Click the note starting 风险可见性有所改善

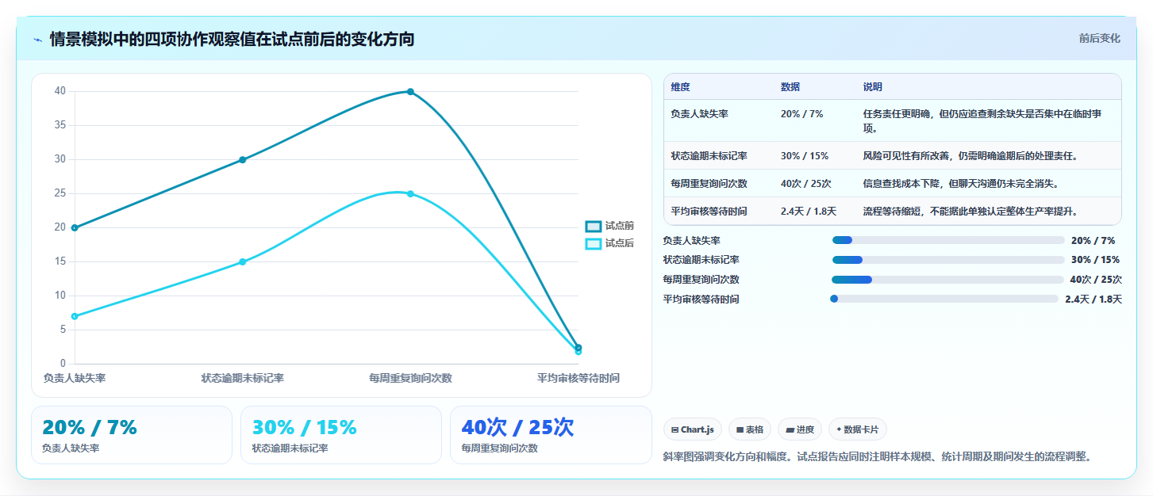coord(970,156)
